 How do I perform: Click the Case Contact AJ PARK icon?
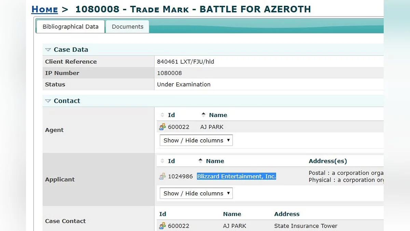point(162,226)
